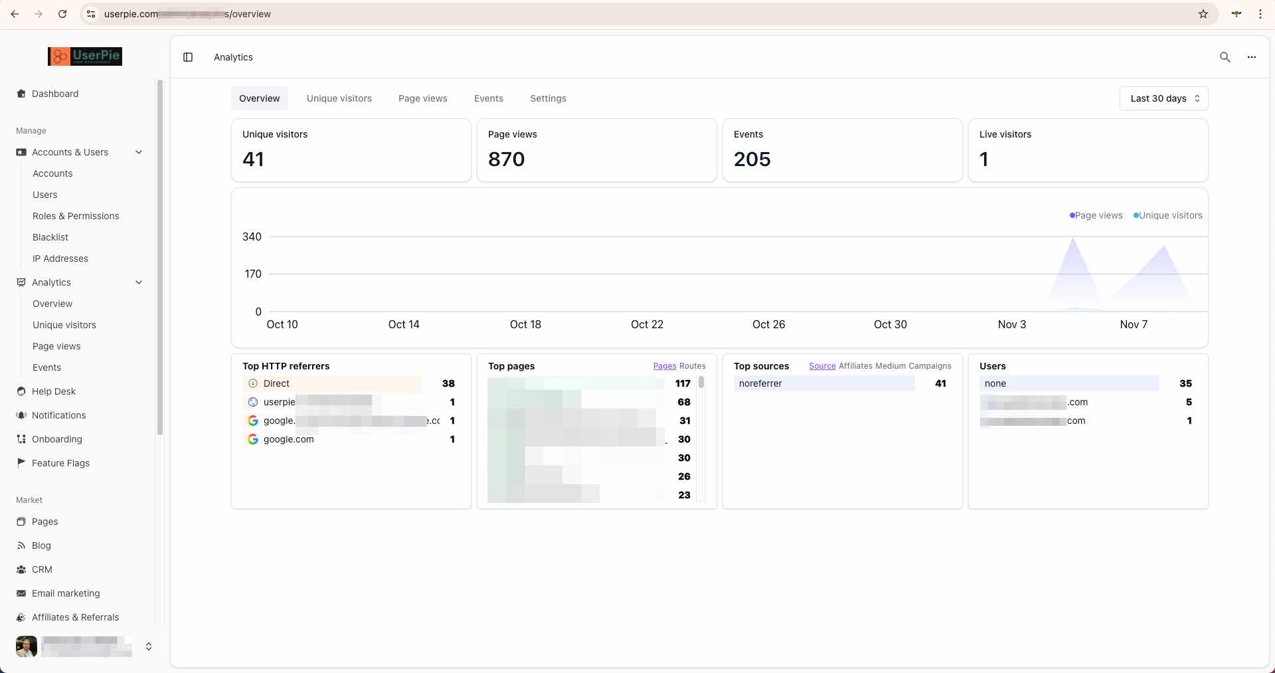The height and width of the screenshot is (673, 1275).
Task: Click the Affiliates link in Top sources
Action: click(855, 366)
